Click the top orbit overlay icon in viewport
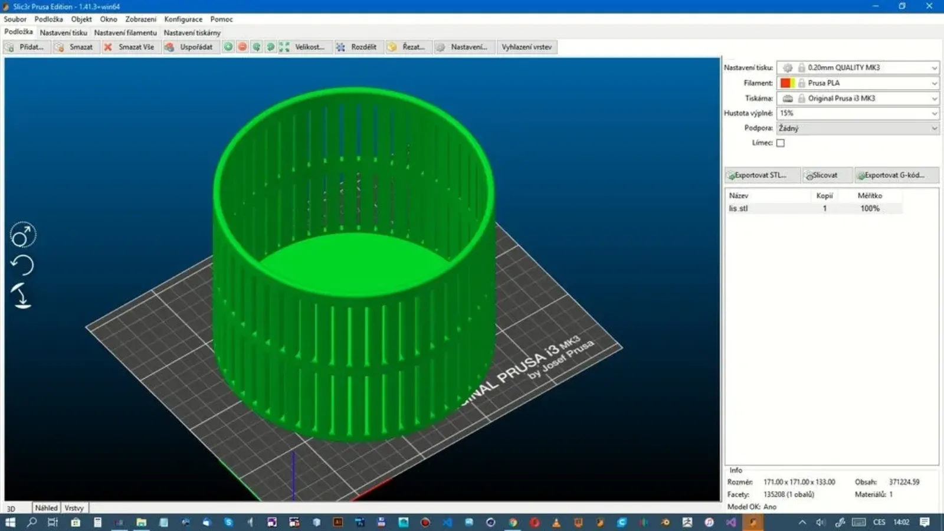Screen dimensions: 944x531 click(23, 235)
